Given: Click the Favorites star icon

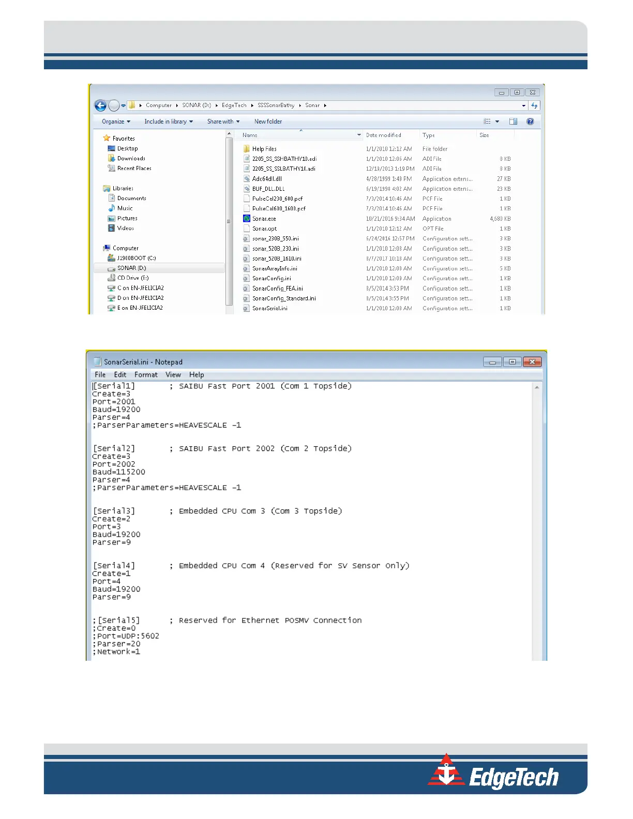Looking at the screenshot, I should pos(107,138).
